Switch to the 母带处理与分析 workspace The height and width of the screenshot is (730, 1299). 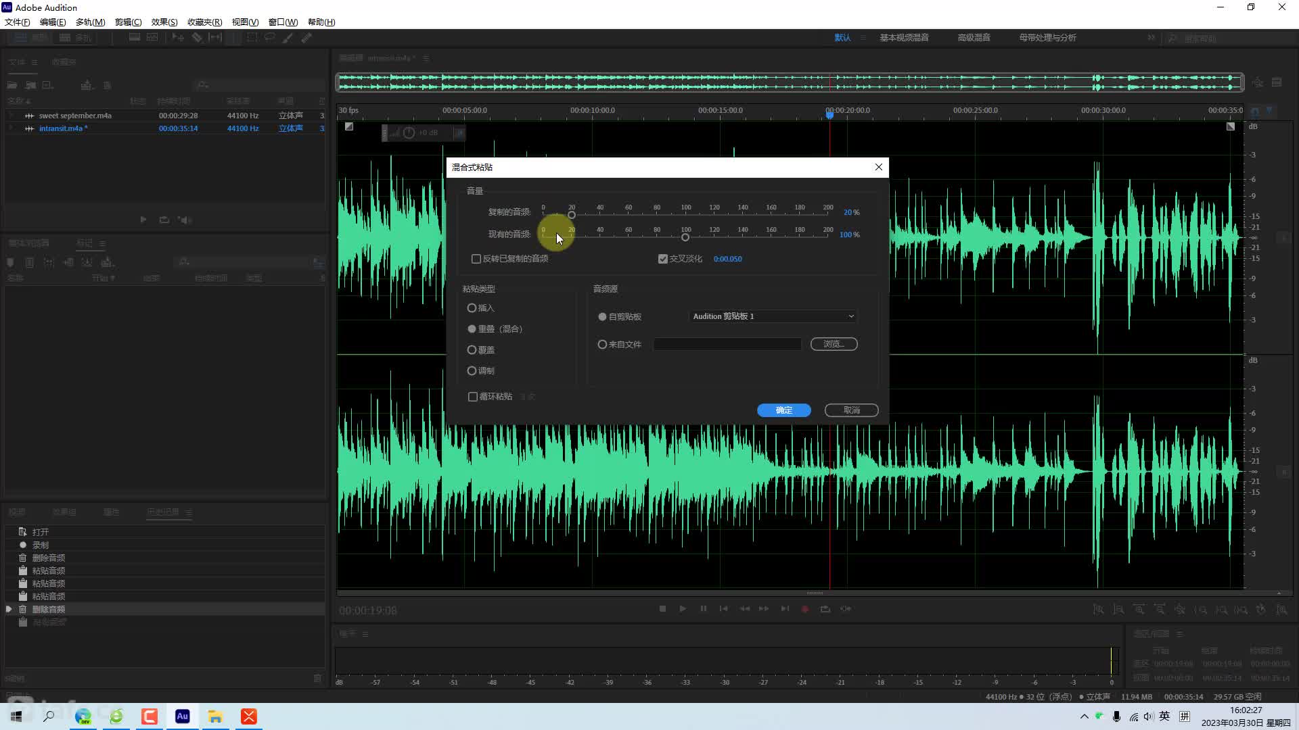[x=1047, y=38]
